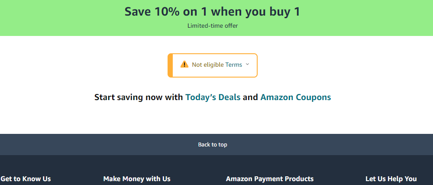Select the Get to Know Us footer heading

tap(26, 179)
